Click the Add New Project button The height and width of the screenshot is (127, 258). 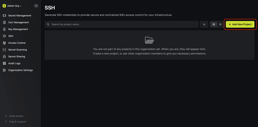pyautogui.click(x=240, y=24)
